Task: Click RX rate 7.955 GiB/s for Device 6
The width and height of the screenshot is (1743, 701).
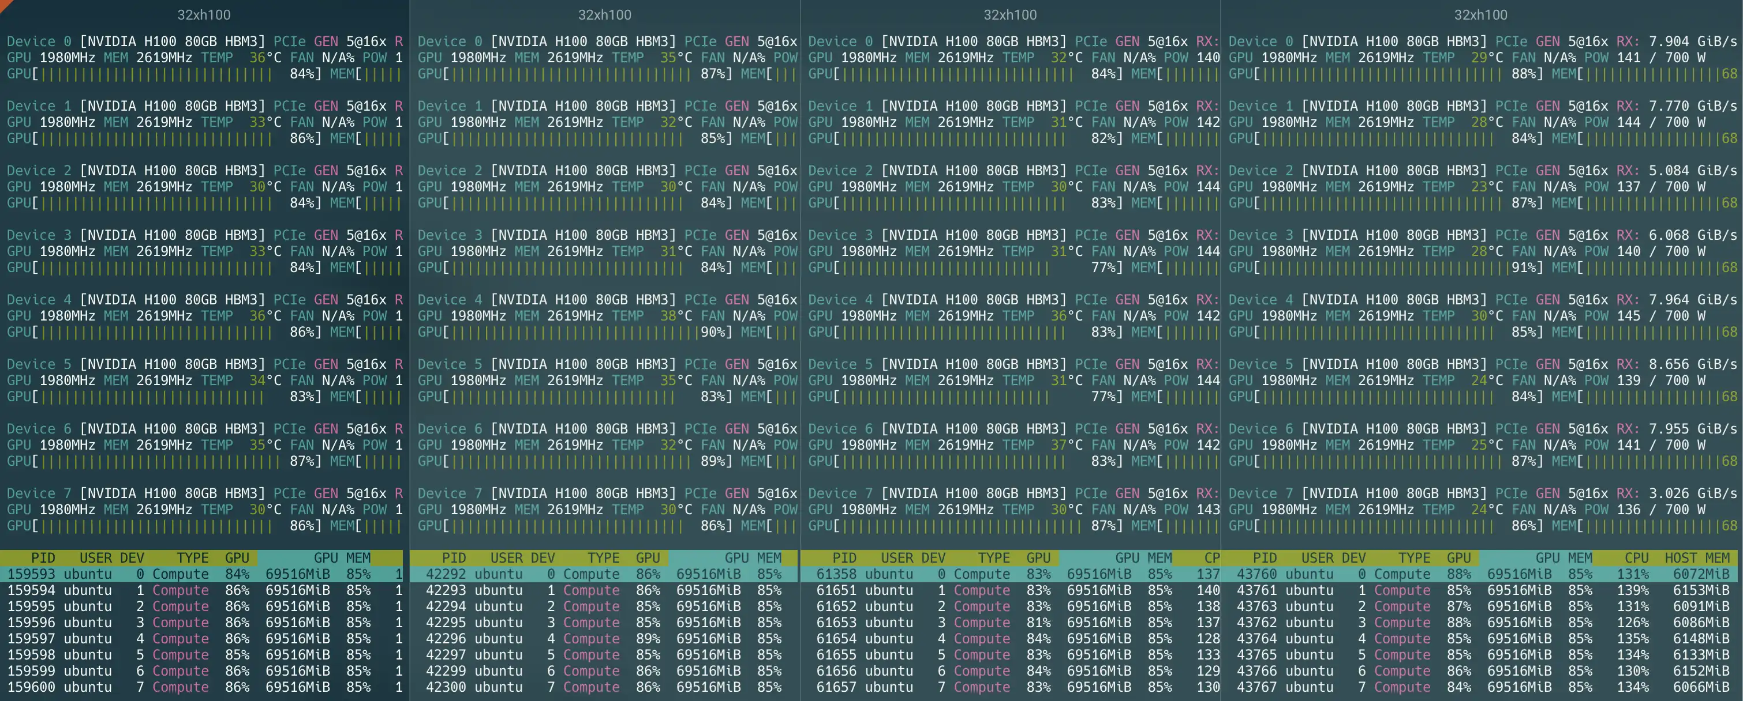Action: pos(1692,428)
